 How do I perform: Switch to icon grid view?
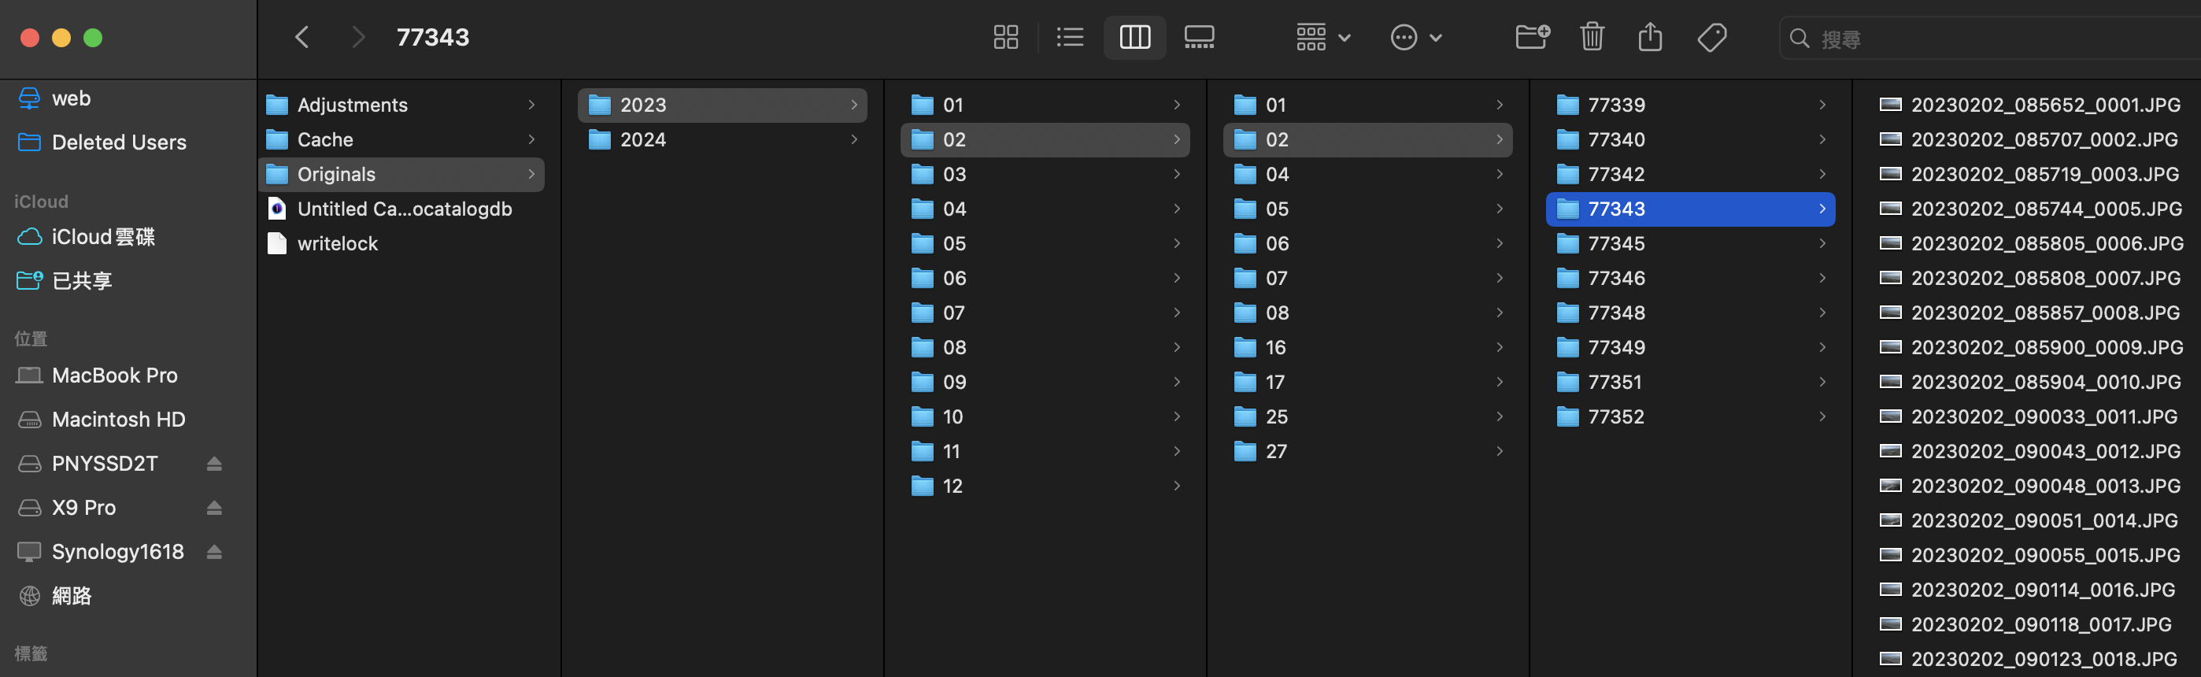pyautogui.click(x=1006, y=38)
